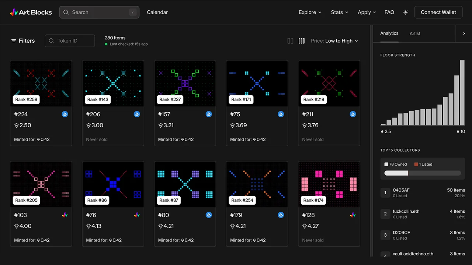This screenshot has width=472, height=265.
Task: Open the Explore dropdown menu
Action: [x=310, y=12]
